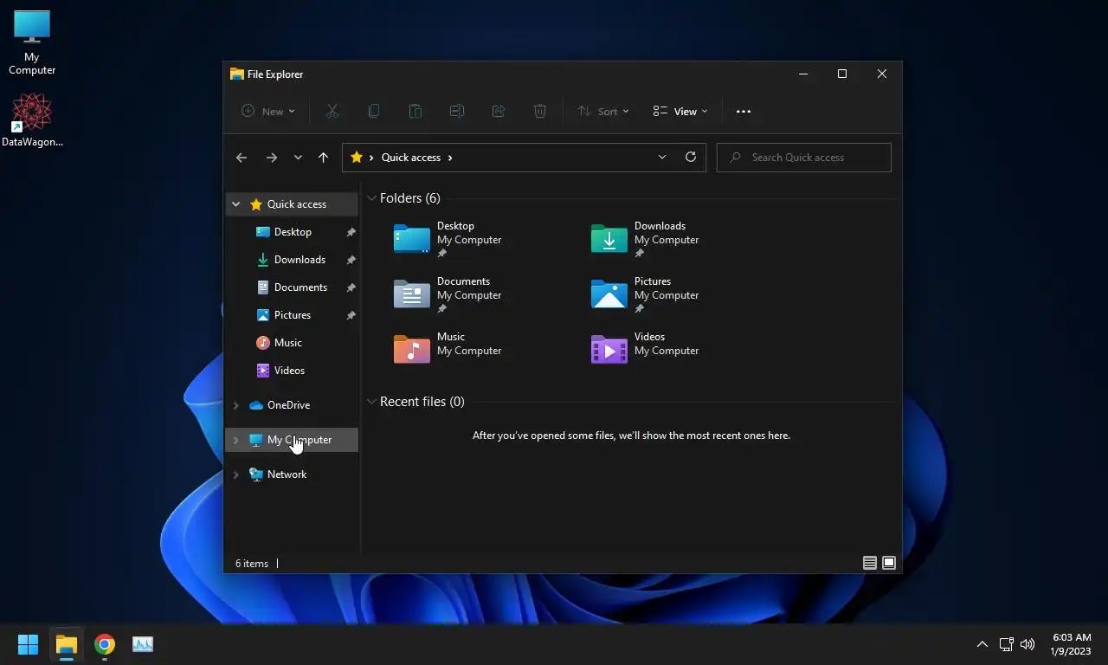Screen dimensions: 1108x665
Task: Expand the address bar history dropdown
Action: pyautogui.click(x=662, y=157)
